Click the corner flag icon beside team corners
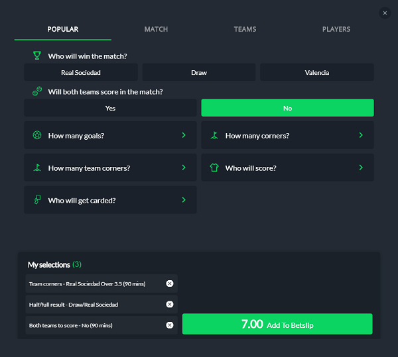The height and width of the screenshot is (357, 398). 37,168
